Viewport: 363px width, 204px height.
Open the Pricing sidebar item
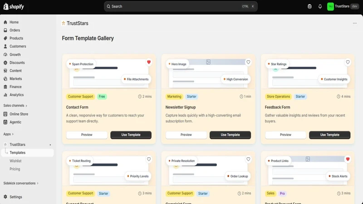coord(15,169)
